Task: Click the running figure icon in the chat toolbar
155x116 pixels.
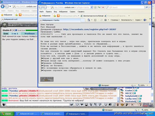Action: click(x=91, y=105)
